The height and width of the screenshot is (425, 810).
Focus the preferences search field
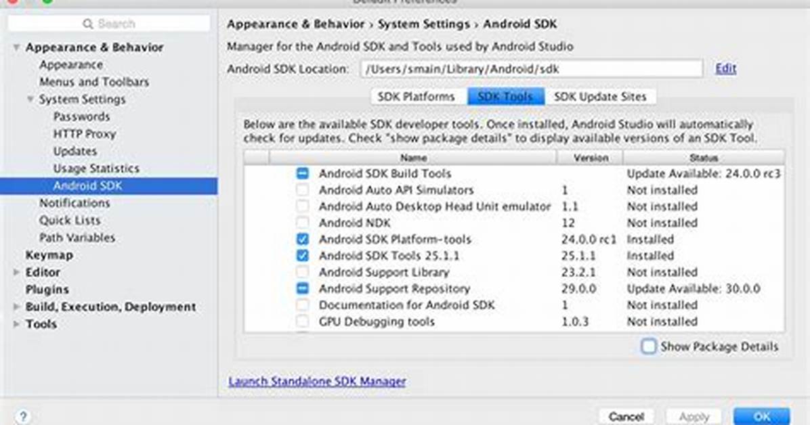109,24
